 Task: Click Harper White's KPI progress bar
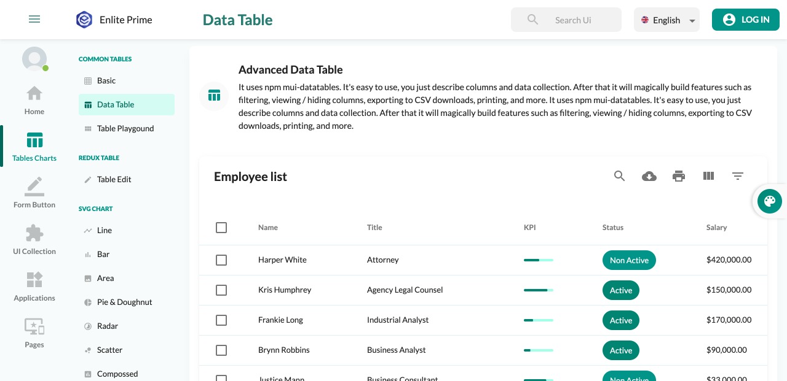539,260
